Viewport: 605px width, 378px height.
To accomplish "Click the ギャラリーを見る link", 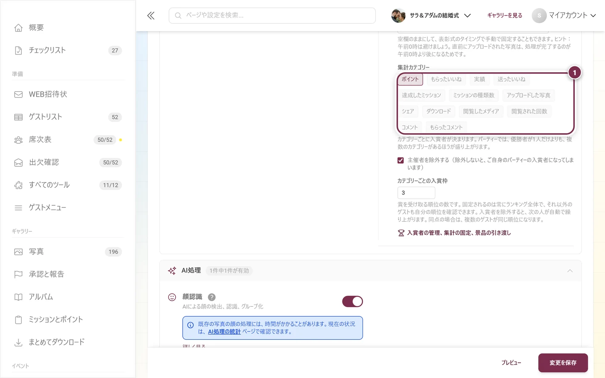I will (505, 16).
